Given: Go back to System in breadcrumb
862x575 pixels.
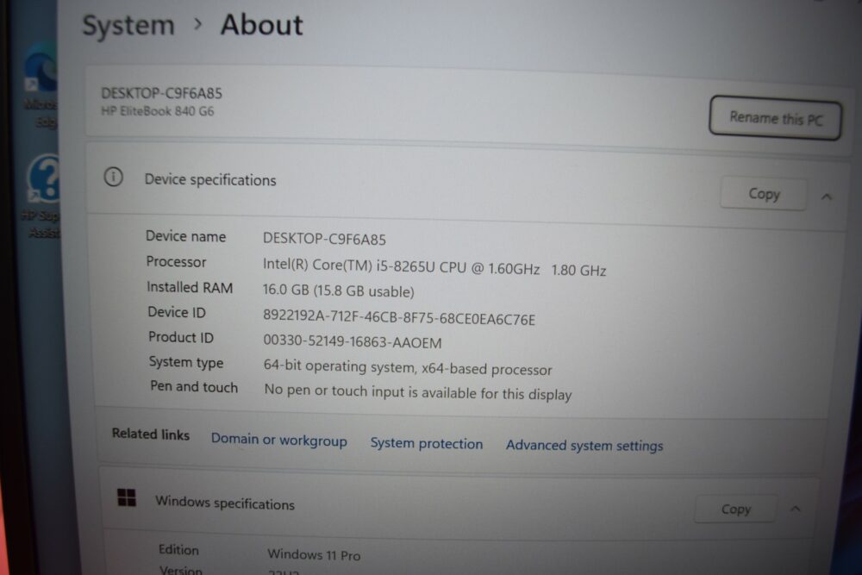Looking at the screenshot, I should pos(128,25).
